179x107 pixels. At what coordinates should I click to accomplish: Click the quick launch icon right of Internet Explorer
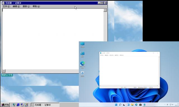22,105
